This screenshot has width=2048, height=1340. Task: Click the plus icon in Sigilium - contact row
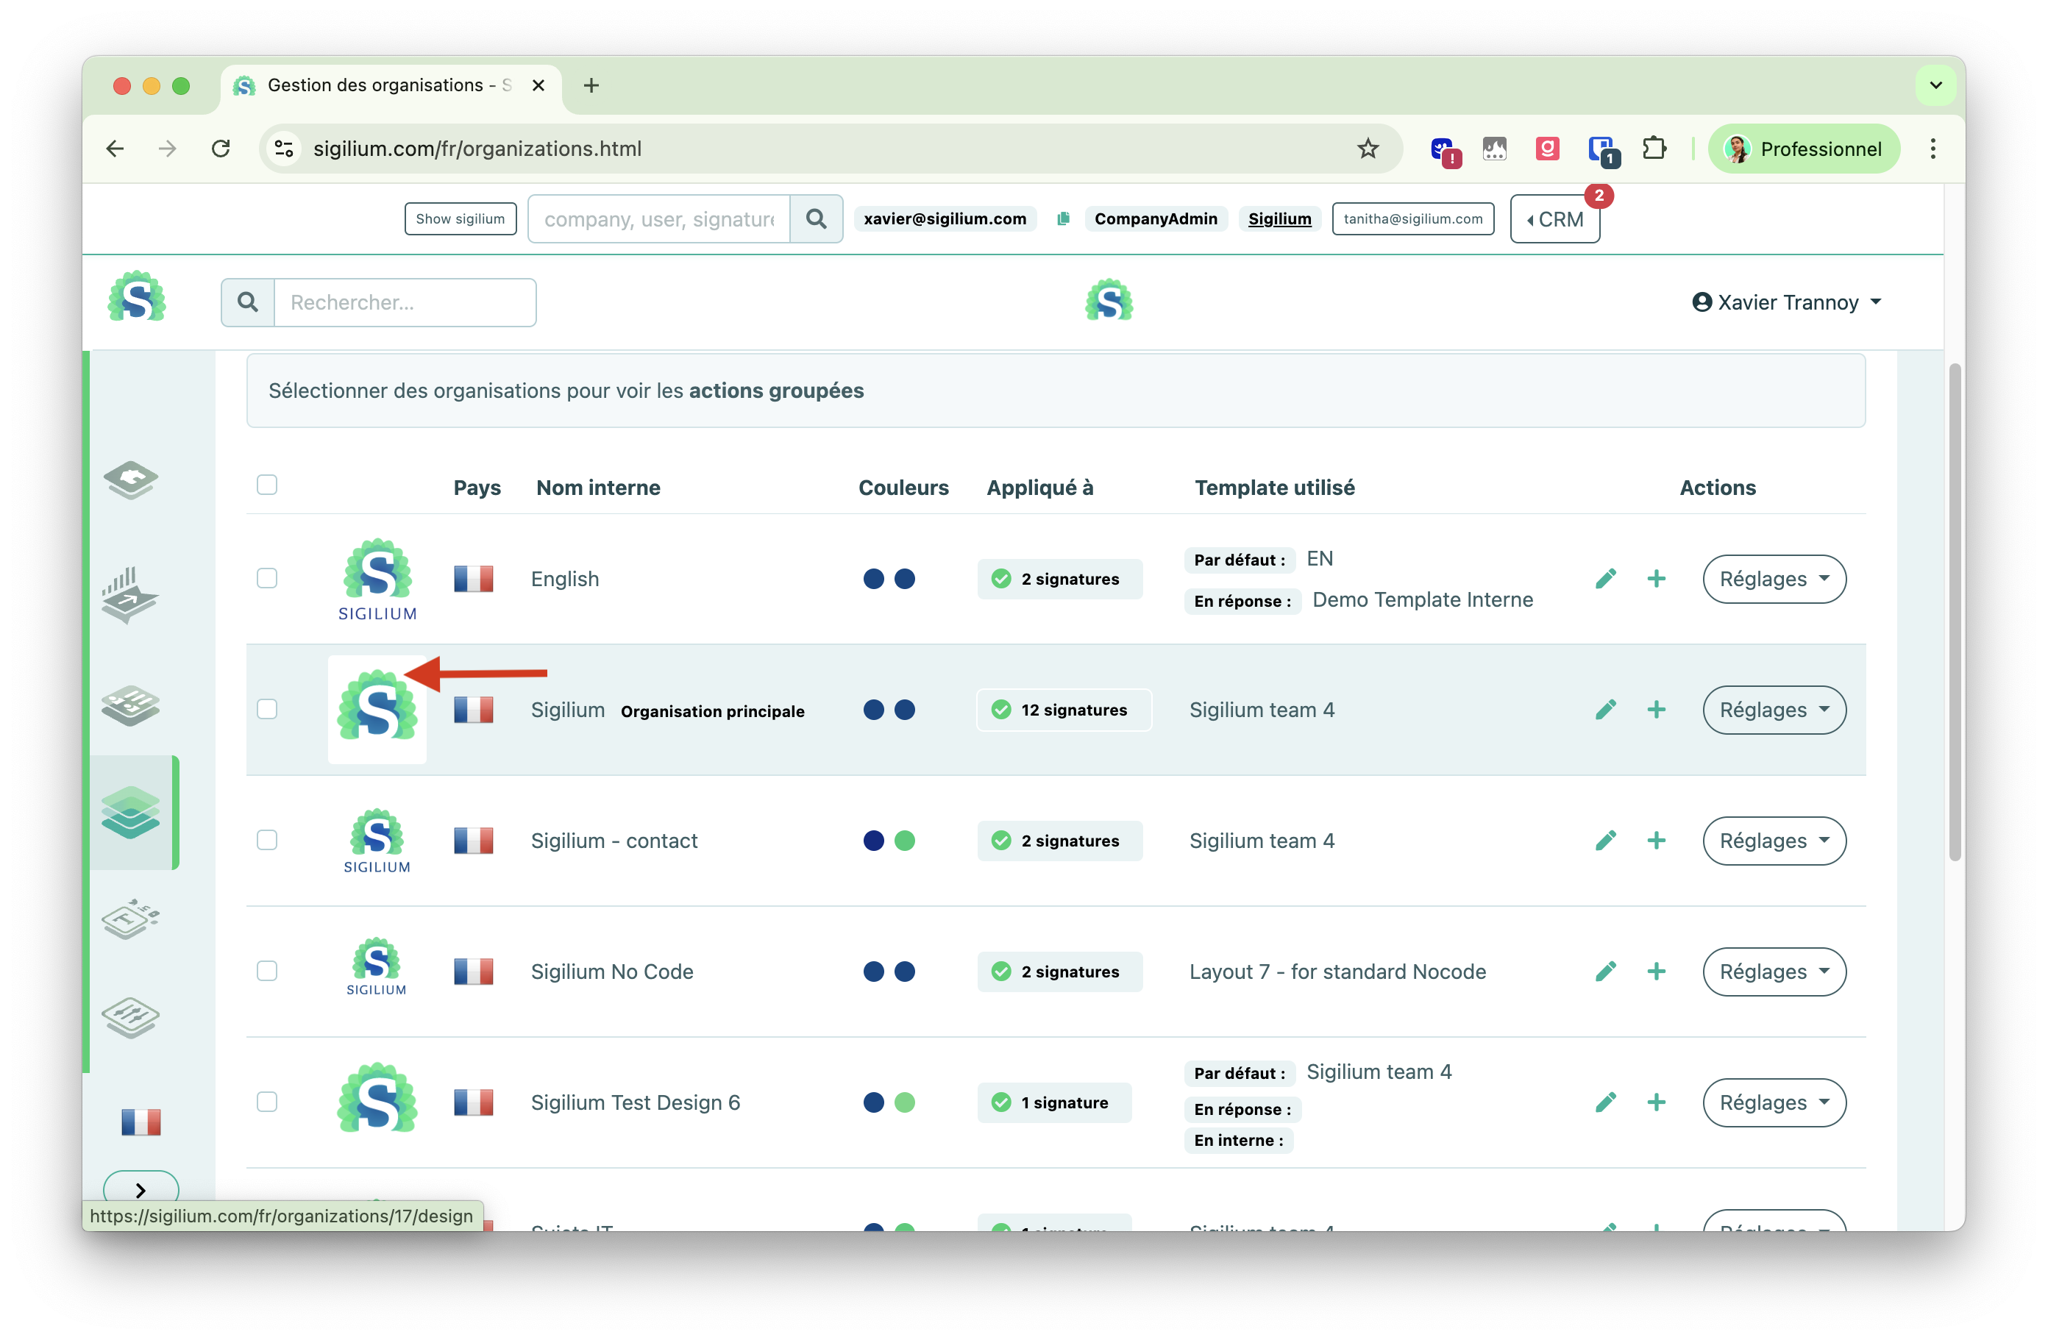coord(1656,841)
